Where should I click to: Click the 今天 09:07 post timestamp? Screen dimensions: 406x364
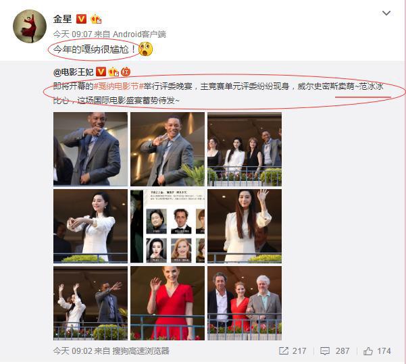coord(72,34)
